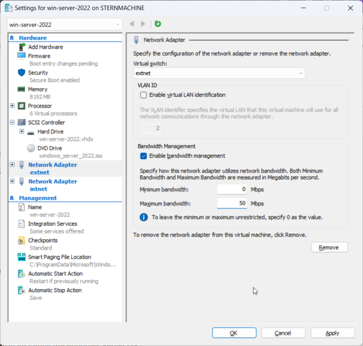Click the Checkpoints icon under Management
Image resolution: width=363 pixels, height=346 pixels.
(21, 241)
